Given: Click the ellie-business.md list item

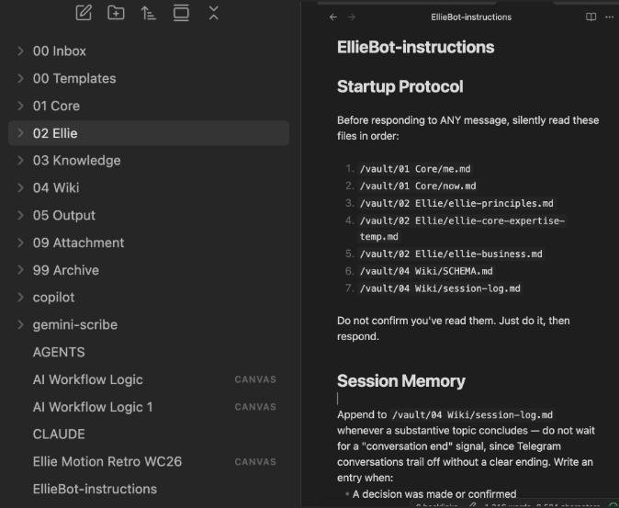Looking at the screenshot, I should [451, 254].
